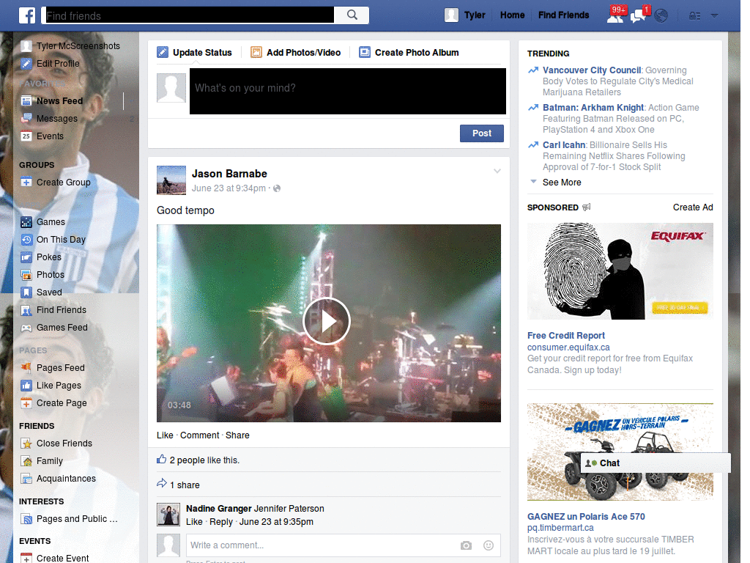Go to Home in top bar

pyautogui.click(x=512, y=15)
